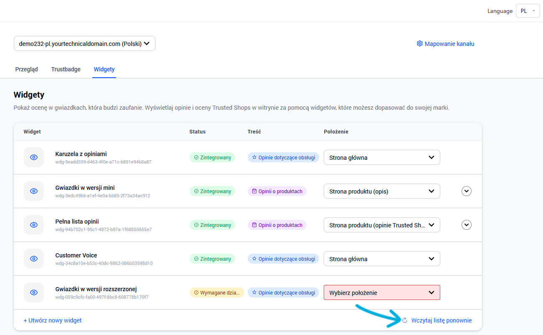
Task: Click widget ID wdg-34c8a10e-b53c-40dc-9862-086b03598d10
Action: point(104,263)
